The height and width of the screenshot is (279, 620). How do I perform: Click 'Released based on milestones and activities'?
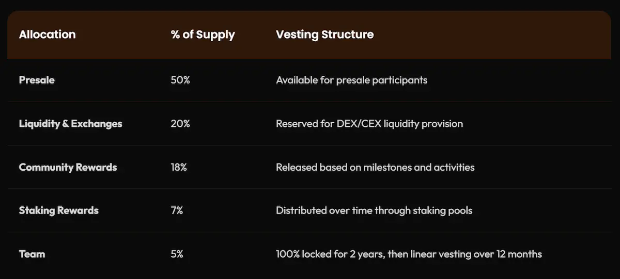375,167
